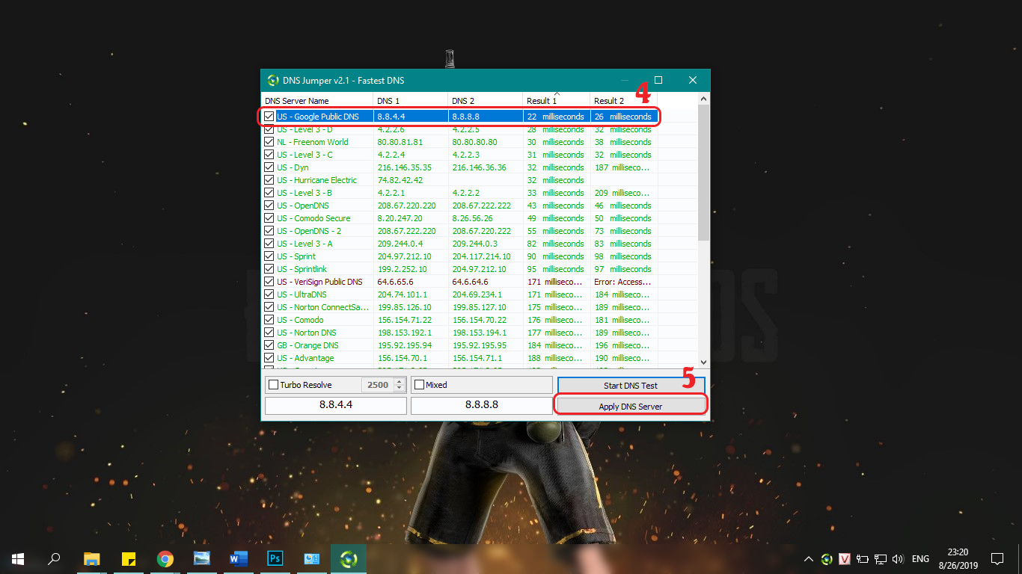Screen dimensions: 1022x574
Task: Click Apply DNS Server button
Action: pyautogui.click(x=631, y=407)
